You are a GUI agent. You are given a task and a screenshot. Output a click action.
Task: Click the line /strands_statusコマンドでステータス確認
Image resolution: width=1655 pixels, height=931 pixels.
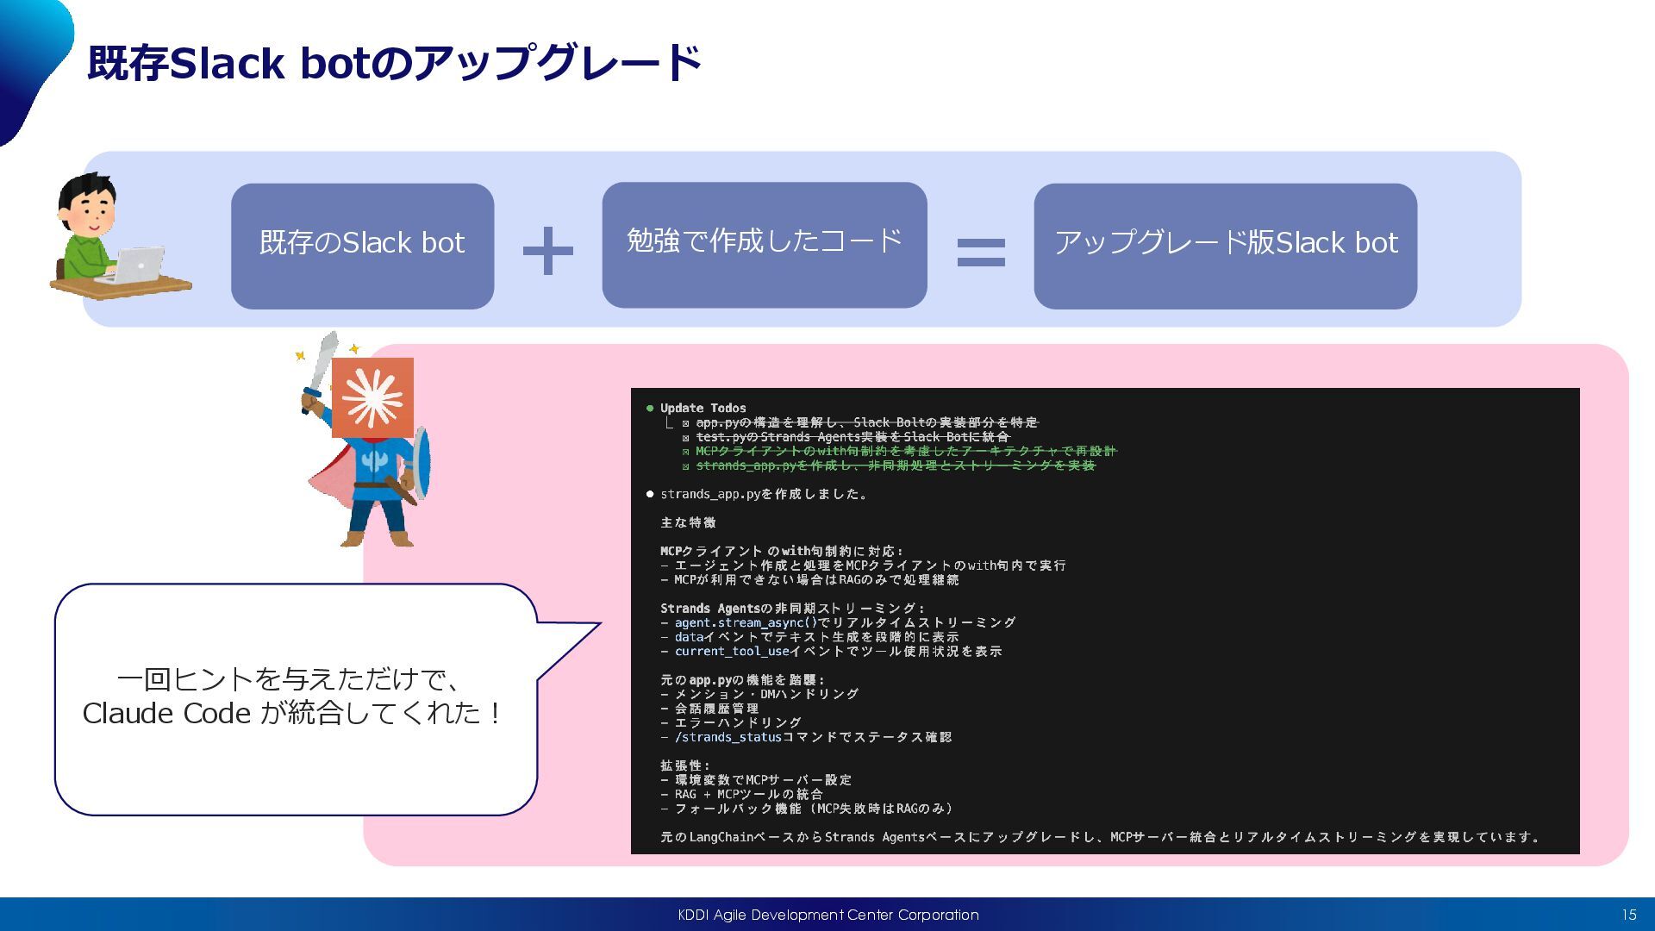click(x=807, y=737)
